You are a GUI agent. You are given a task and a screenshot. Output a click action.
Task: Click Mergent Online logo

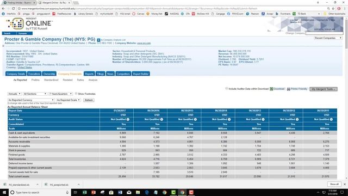pyautogui.click(x=29, y=24)
